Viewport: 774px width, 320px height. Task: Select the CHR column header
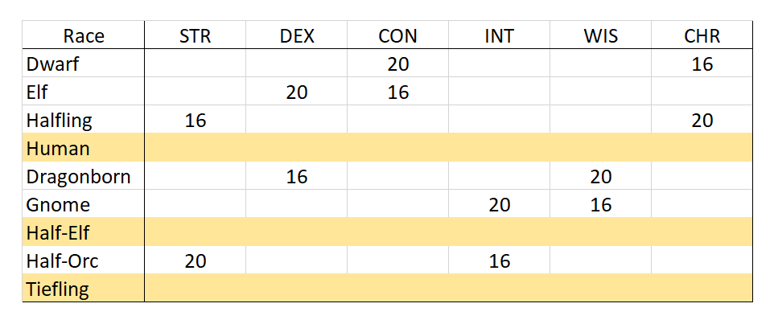coord(702,35)
